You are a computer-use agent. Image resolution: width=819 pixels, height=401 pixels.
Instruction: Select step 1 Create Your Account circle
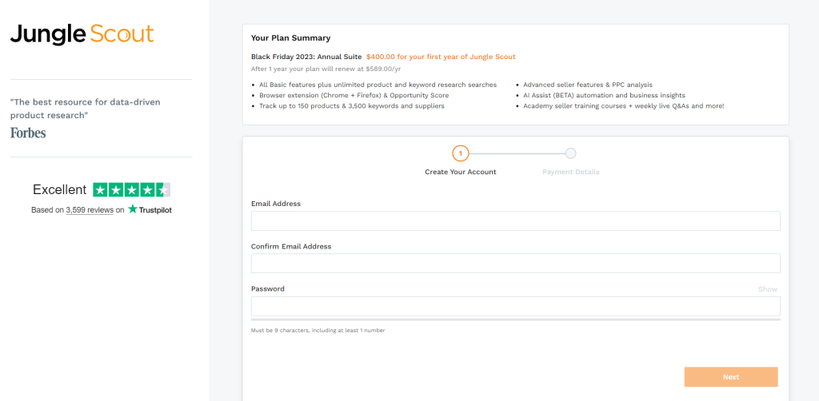461,153
